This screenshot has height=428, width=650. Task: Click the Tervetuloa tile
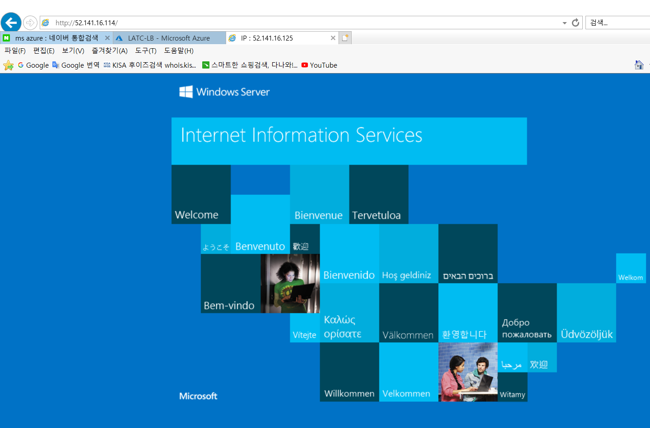[379, 194]
